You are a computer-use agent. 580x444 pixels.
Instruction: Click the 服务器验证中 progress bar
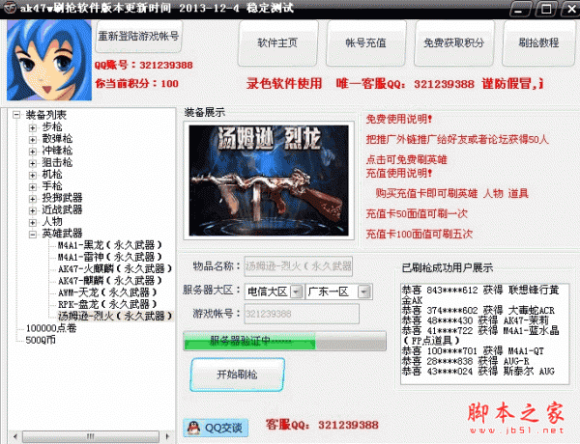pyautogui.click(x=285, y=341)
